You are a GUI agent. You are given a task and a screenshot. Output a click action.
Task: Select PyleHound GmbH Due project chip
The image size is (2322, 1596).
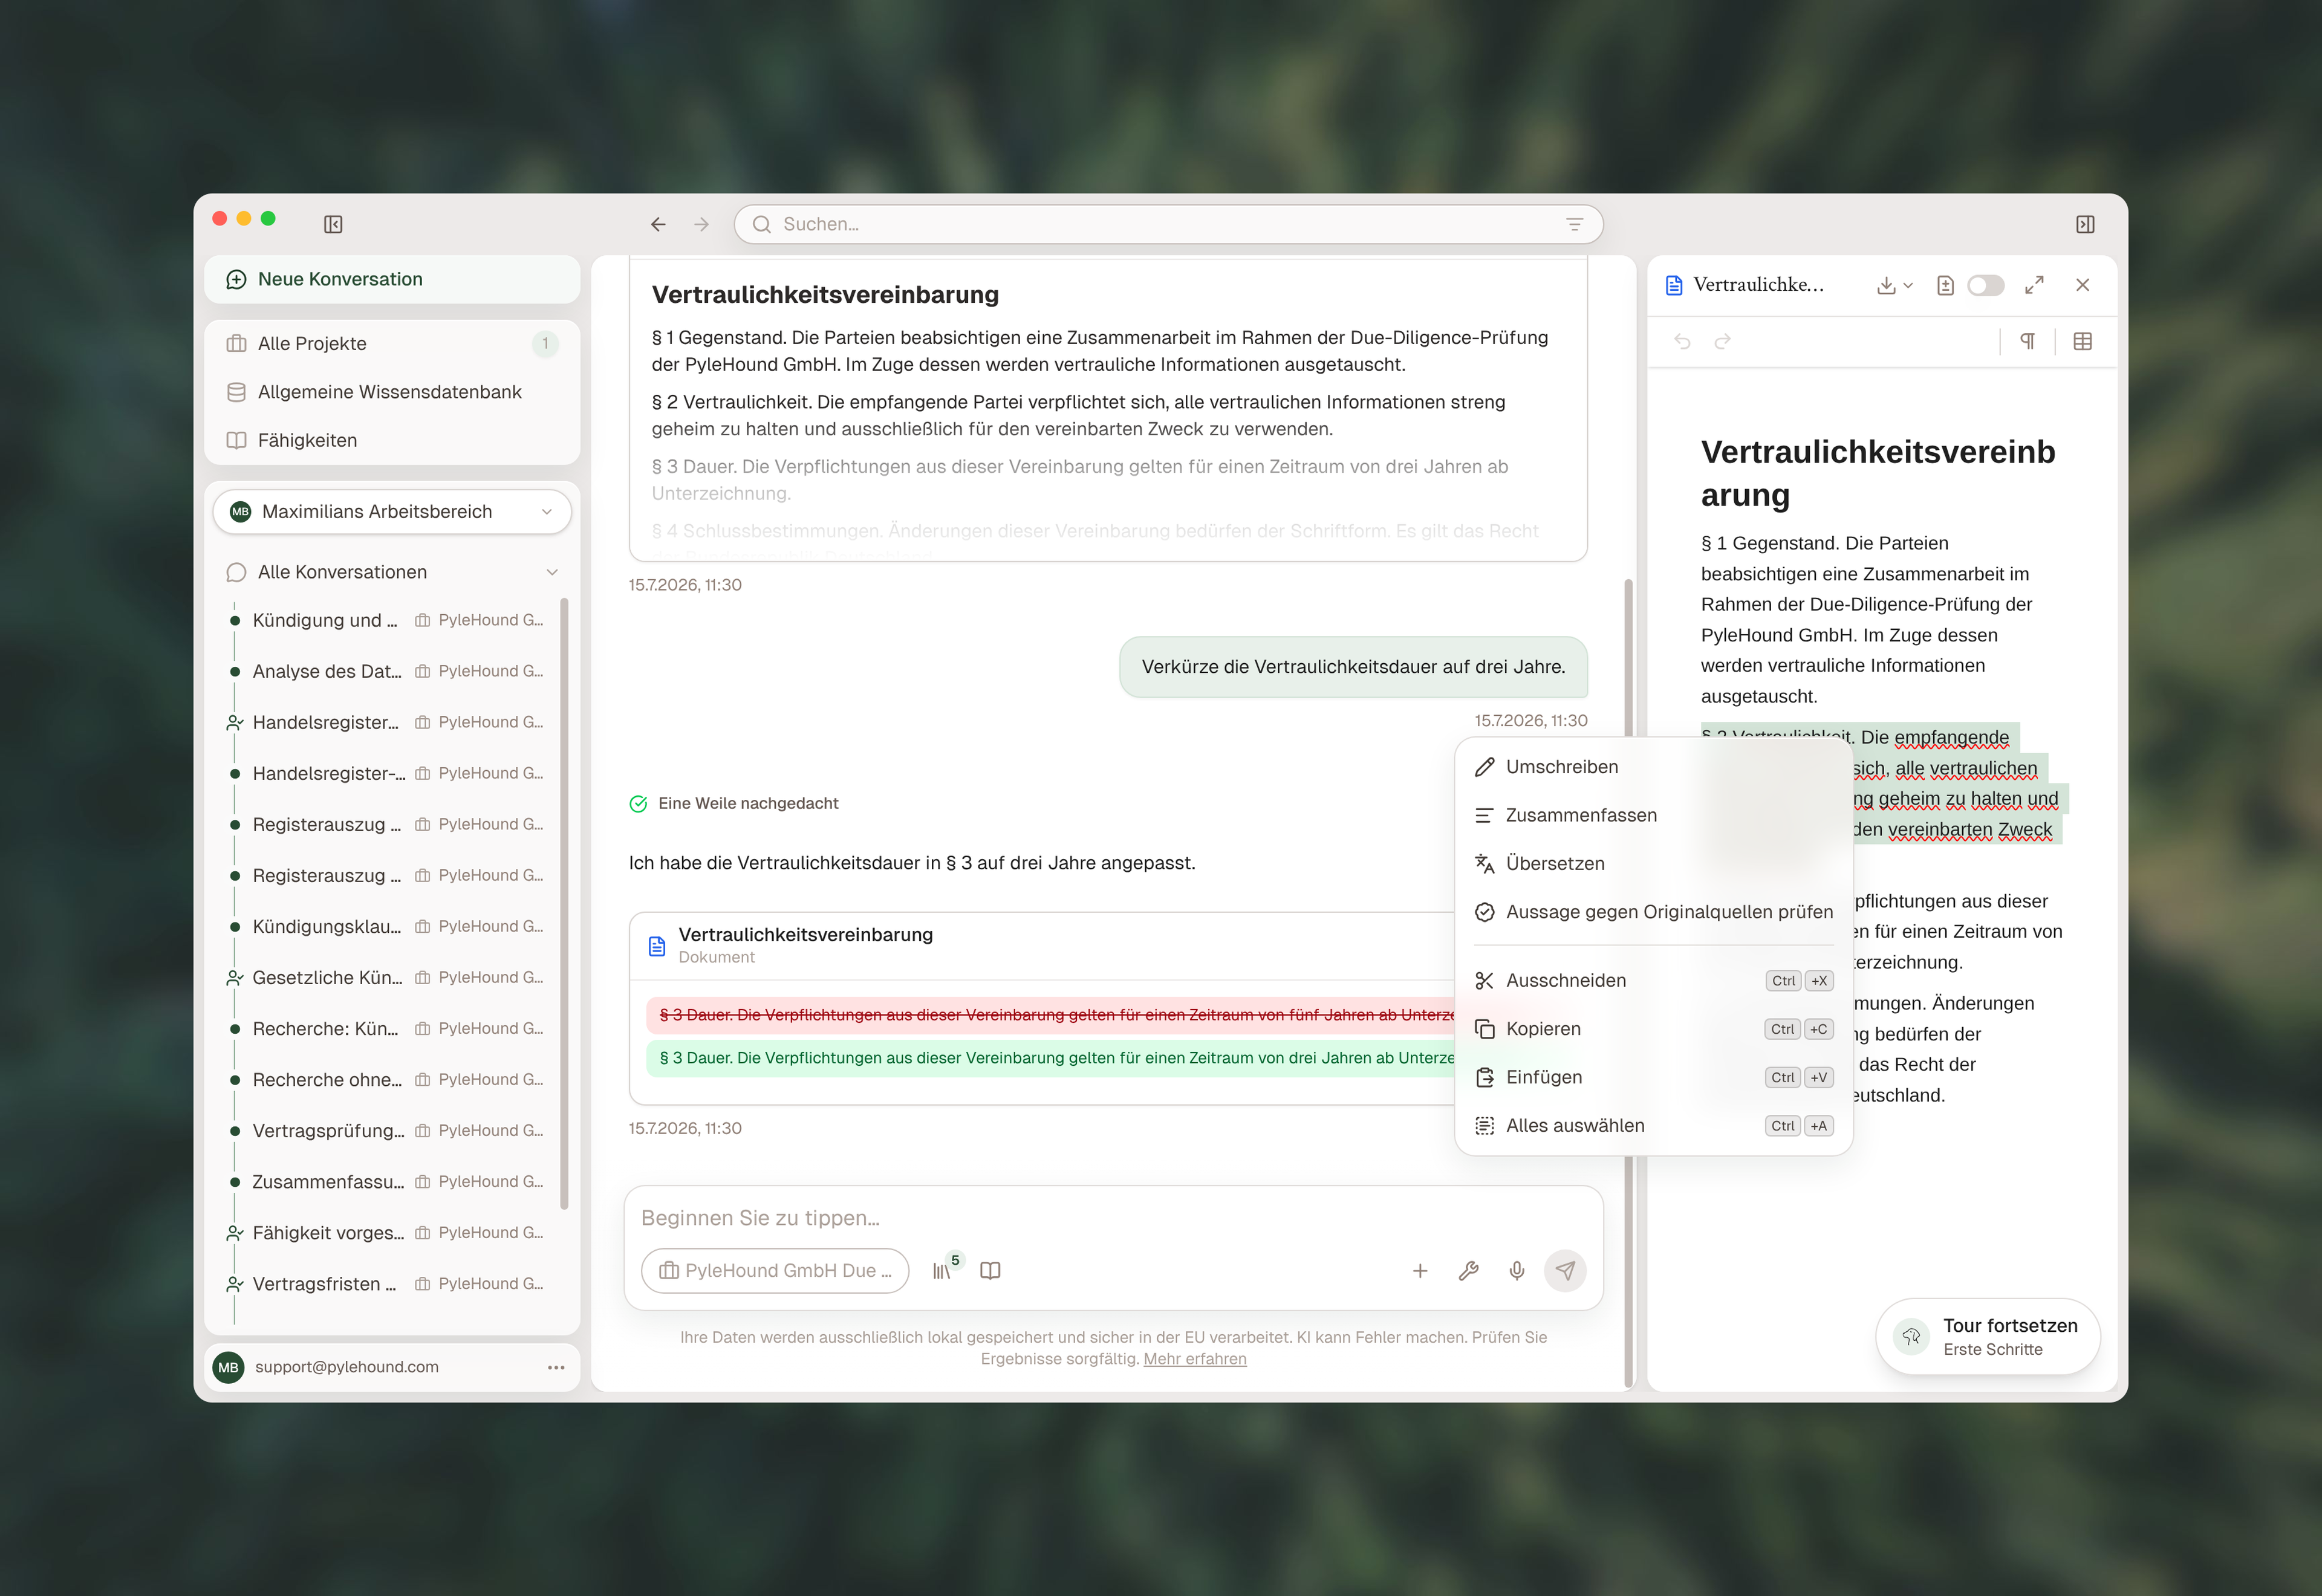click(775, 1270)
